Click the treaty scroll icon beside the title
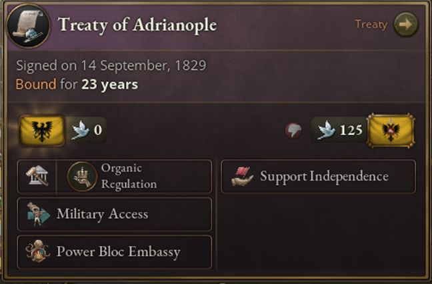Viewport: 432px width, 284px height. (x=28, y=25)
